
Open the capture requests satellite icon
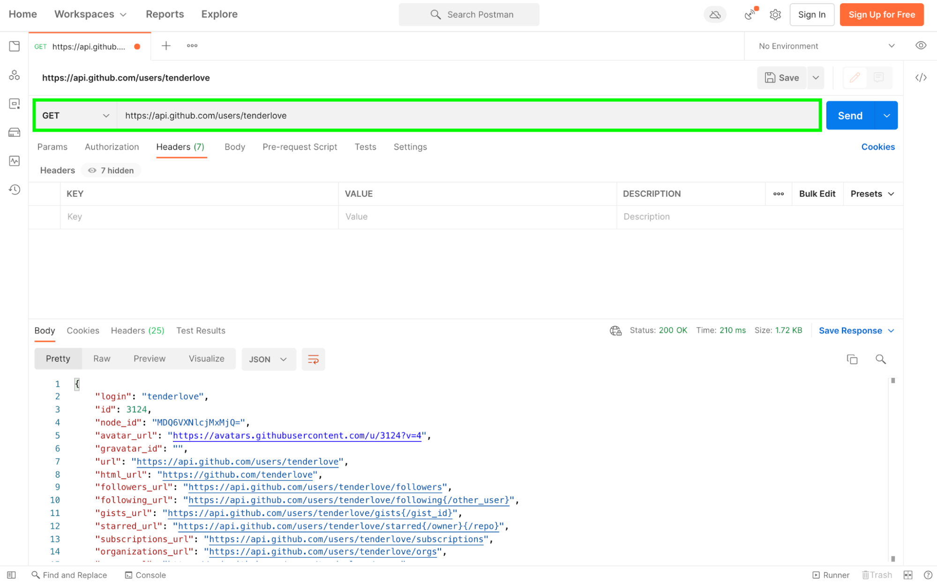pos(750,15)
